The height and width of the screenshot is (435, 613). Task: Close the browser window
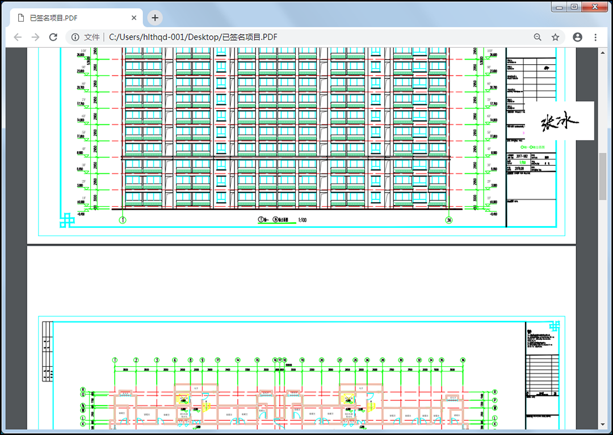click(595, 7)
